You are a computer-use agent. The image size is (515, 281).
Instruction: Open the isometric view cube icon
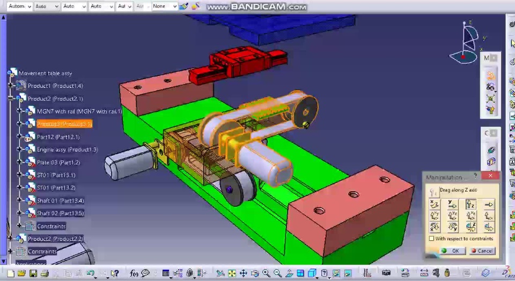[x=312, y=273]
